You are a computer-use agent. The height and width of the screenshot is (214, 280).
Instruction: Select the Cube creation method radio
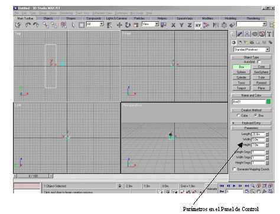pos(239,116)
